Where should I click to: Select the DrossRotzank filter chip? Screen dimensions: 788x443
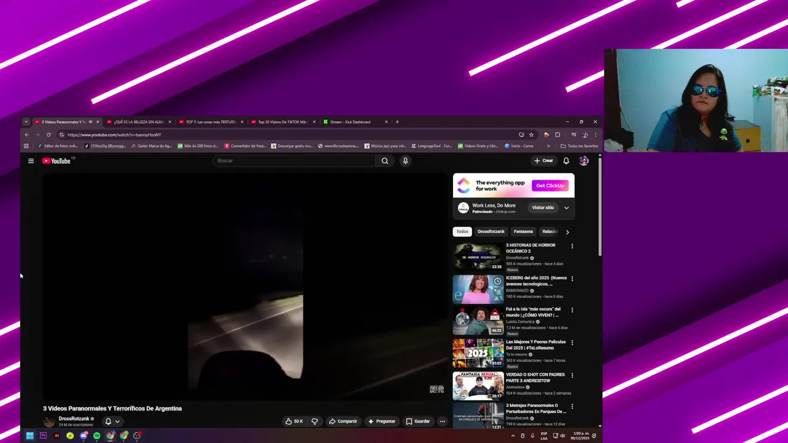coord(491,232)
